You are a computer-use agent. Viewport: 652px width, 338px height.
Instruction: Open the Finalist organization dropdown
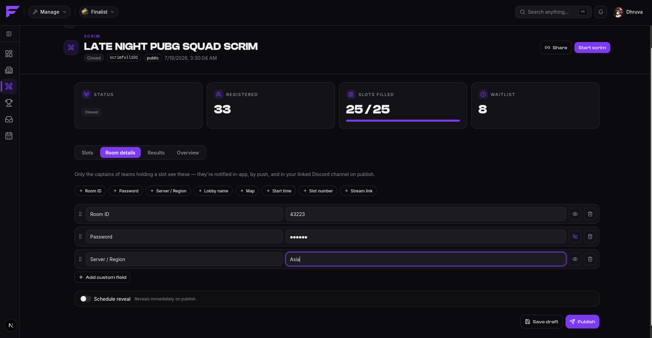99,12
